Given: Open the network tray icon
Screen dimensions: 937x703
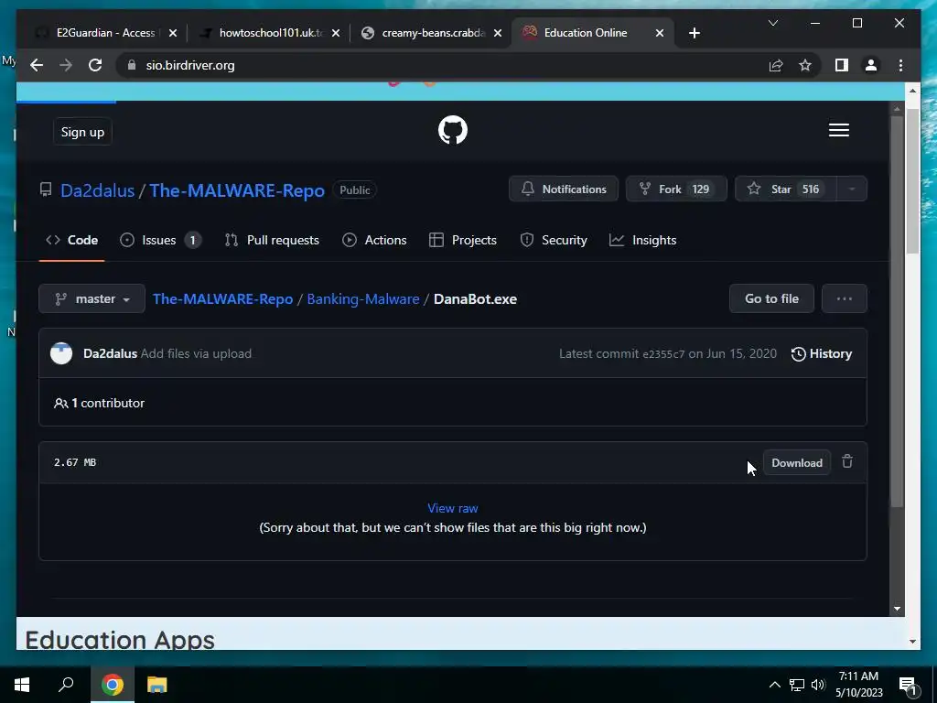Looking at the screenshot, I should 797,685.
